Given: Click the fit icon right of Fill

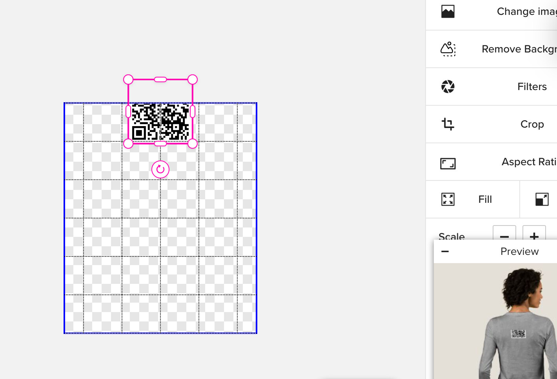Looking at the screenshot, I should click(x=542, y=199).
